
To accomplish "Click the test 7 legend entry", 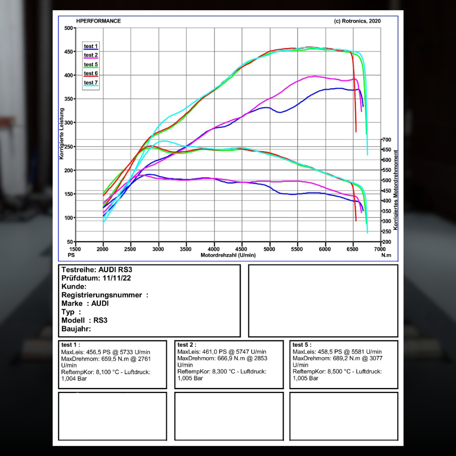I will (91, 83).
